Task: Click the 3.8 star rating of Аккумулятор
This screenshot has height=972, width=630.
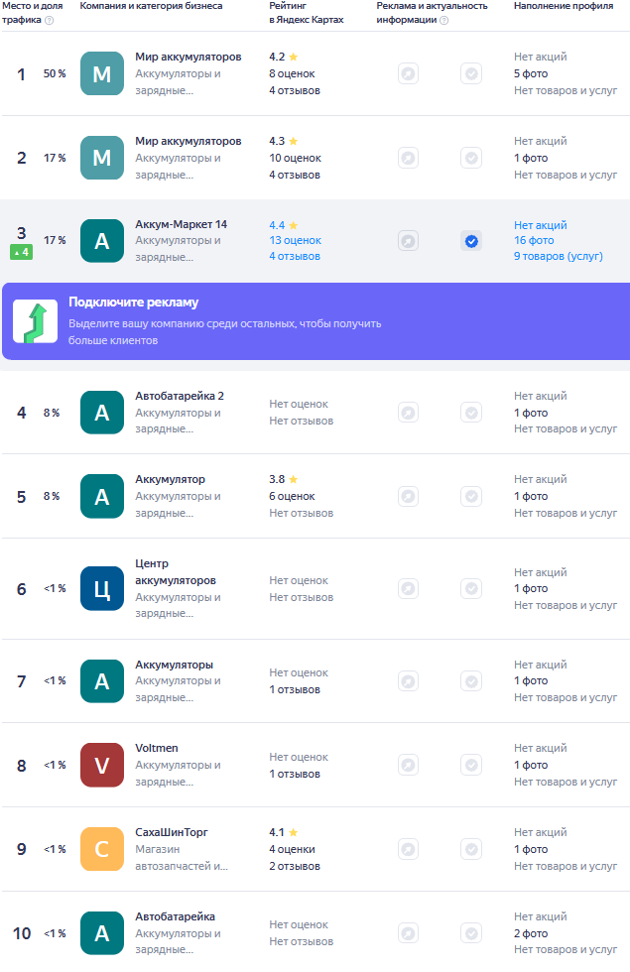Action: (x=284, y=479)
